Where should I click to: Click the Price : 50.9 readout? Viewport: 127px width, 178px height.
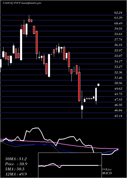(16, 164)
